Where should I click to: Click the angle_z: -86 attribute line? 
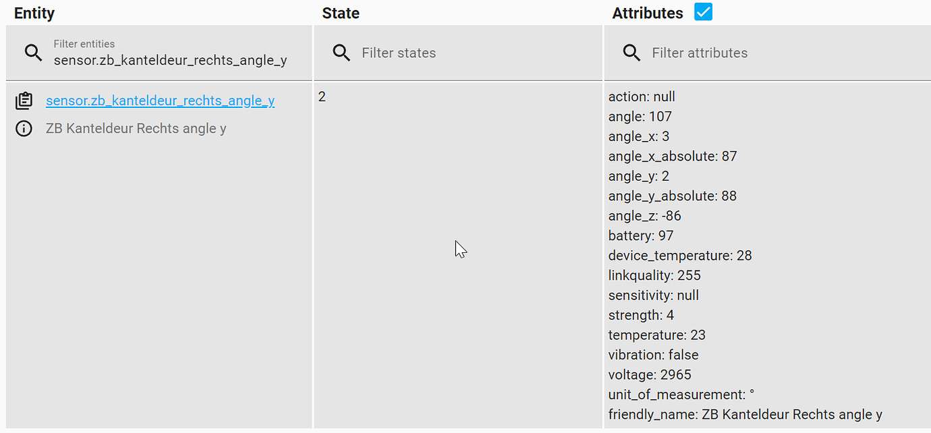point(644,216)
